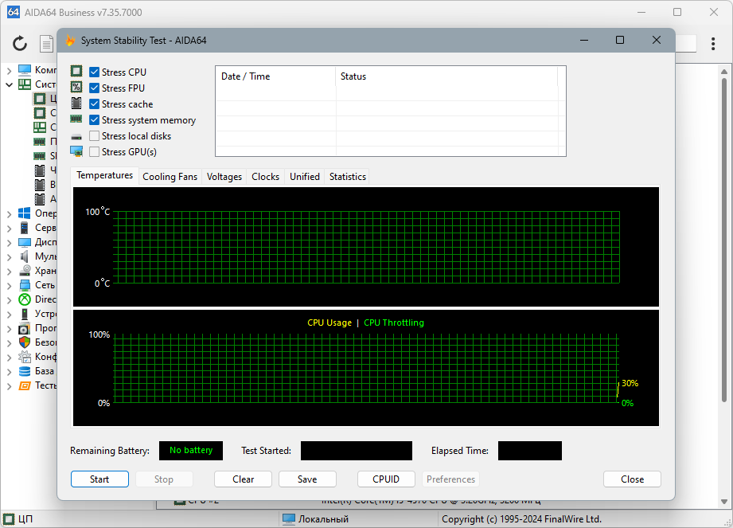This screenshot has width=733, height=528.
Task: Click the network icon beside Сеть
Action: (x=25, y=285)
